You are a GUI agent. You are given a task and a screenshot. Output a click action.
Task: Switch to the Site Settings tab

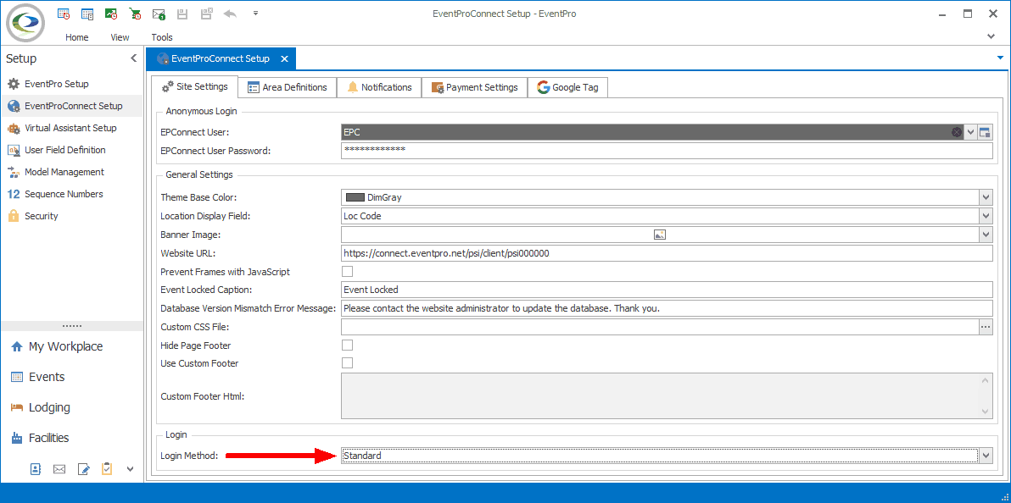tap(195, 86)
